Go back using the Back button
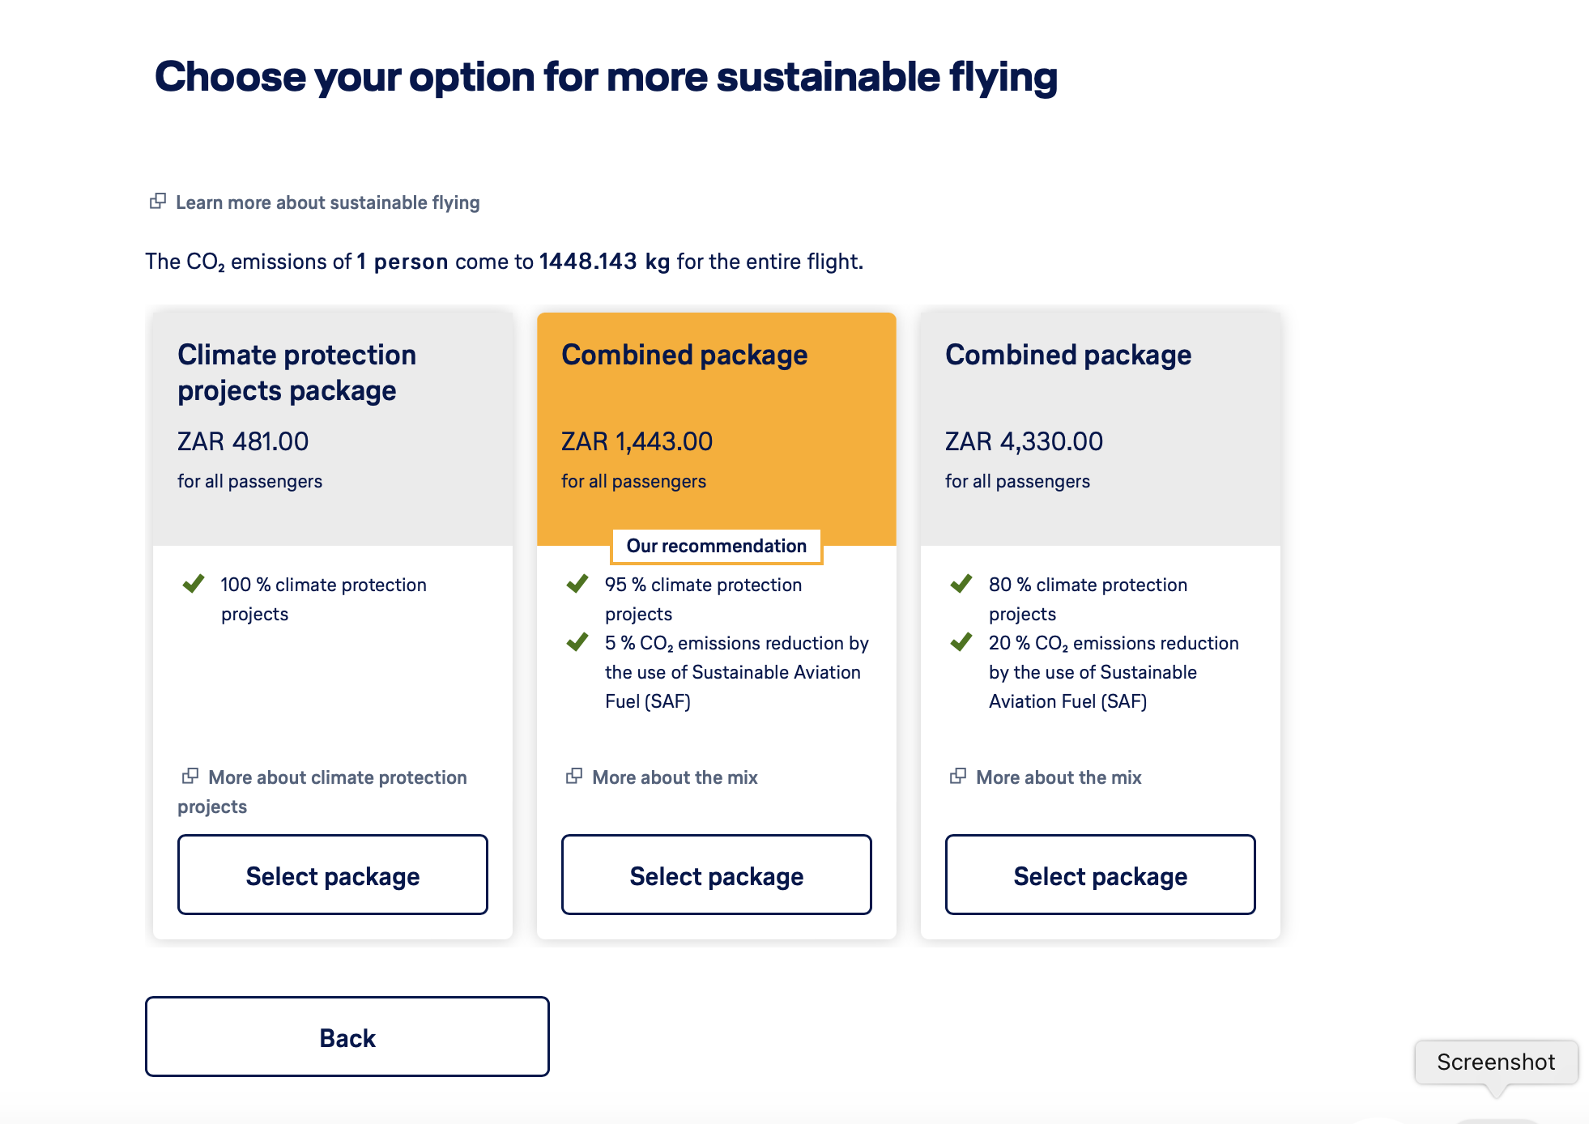This screenshot has width=1589, height=1124. [347, 1037]
